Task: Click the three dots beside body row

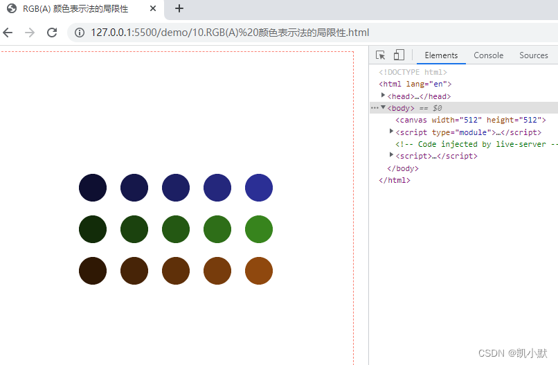Action: (x=375, y=107)
